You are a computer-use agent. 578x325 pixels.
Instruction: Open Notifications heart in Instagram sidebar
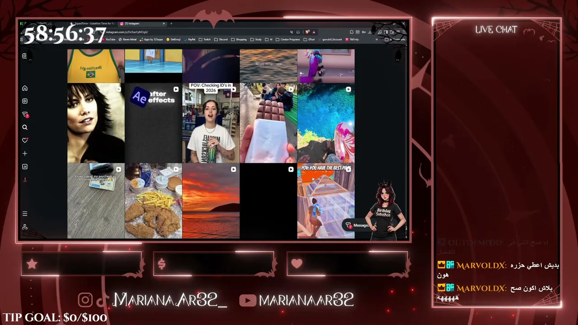[x=25, y=140]
